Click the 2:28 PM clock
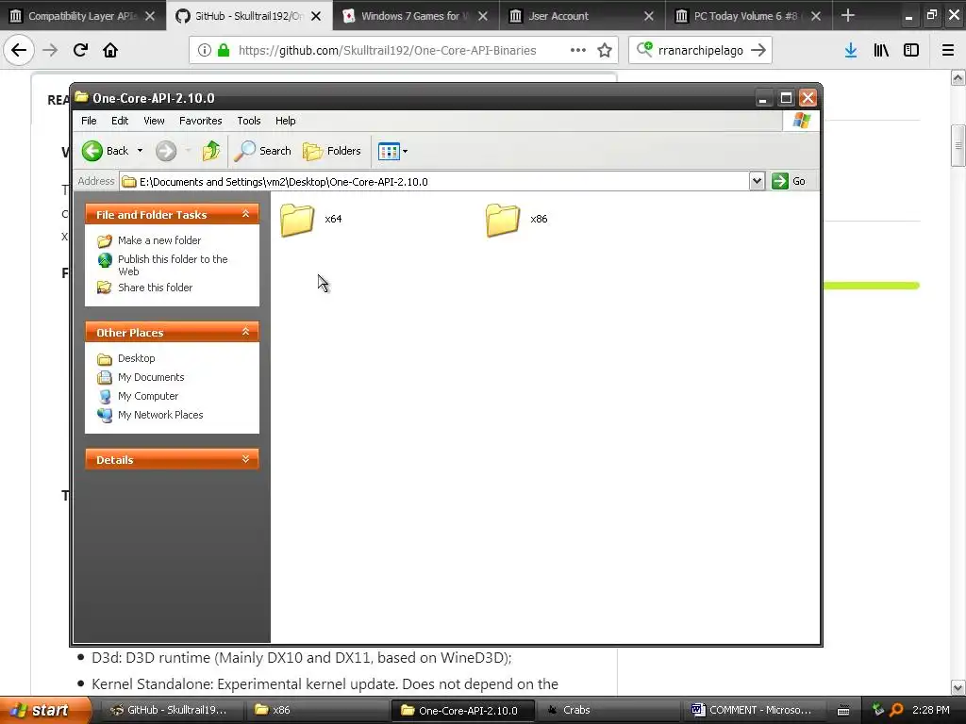Image resolution: width=966 pixels, height=724 pixels. [931, 710]
